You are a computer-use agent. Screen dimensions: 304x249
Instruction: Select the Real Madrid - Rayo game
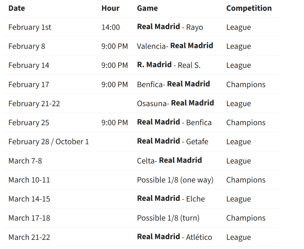point(170,27)
